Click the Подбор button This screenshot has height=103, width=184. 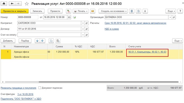click(x=25, y=41)
